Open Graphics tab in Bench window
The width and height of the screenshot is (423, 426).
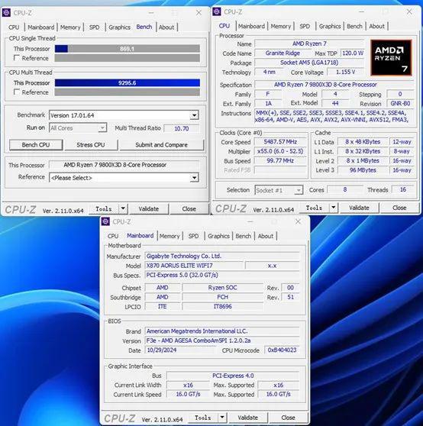coord(120,27)
